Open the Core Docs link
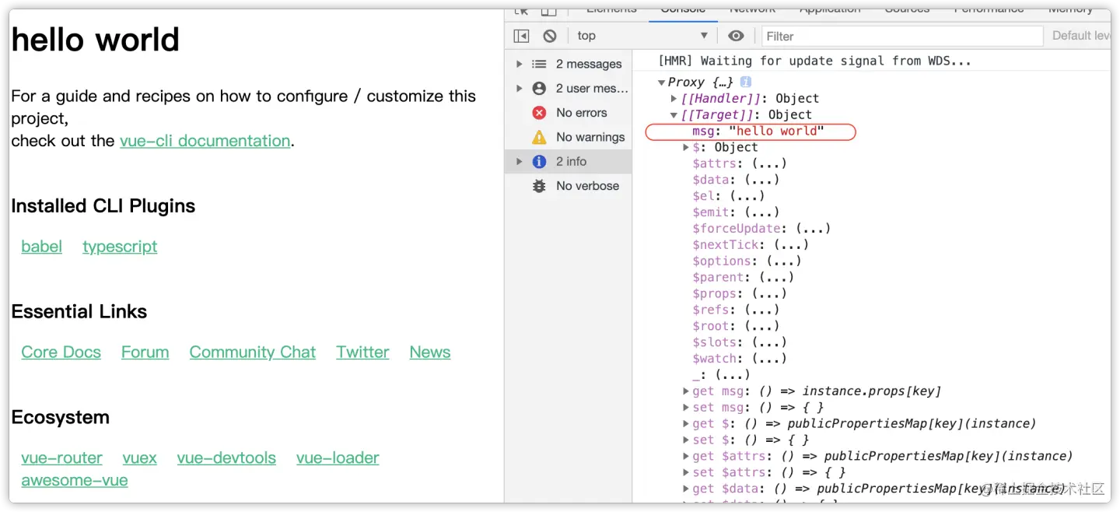The width and height of the screenshot is (1120, 512). point(61,352)
